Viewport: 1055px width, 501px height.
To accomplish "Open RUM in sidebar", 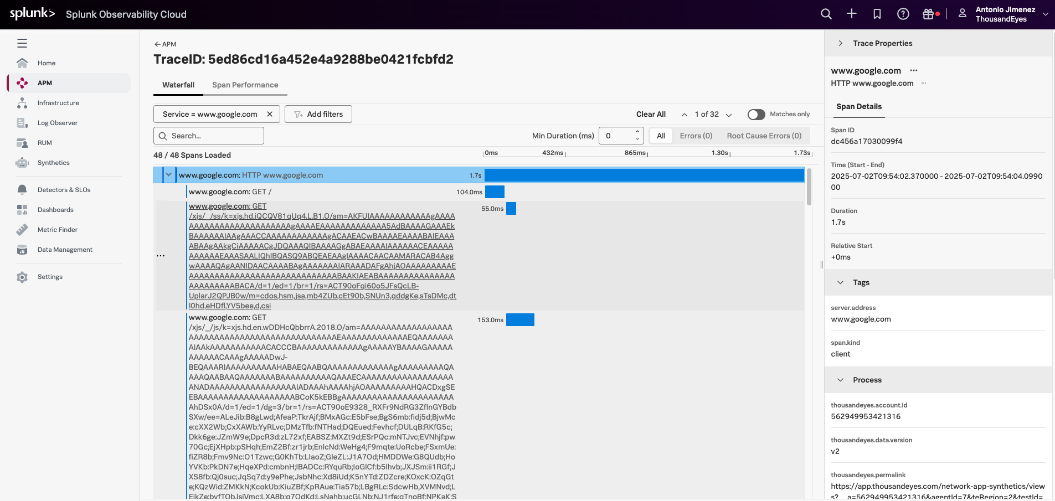I will 45,143.
